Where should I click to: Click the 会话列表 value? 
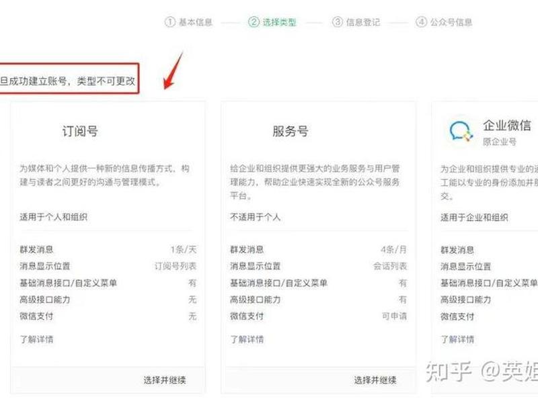tap(390, 266)
